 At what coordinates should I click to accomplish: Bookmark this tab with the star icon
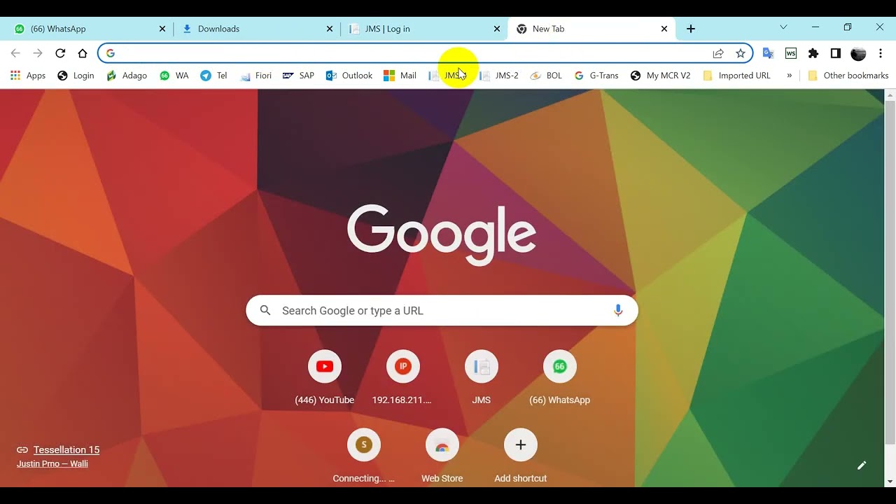tap(741, 53)
